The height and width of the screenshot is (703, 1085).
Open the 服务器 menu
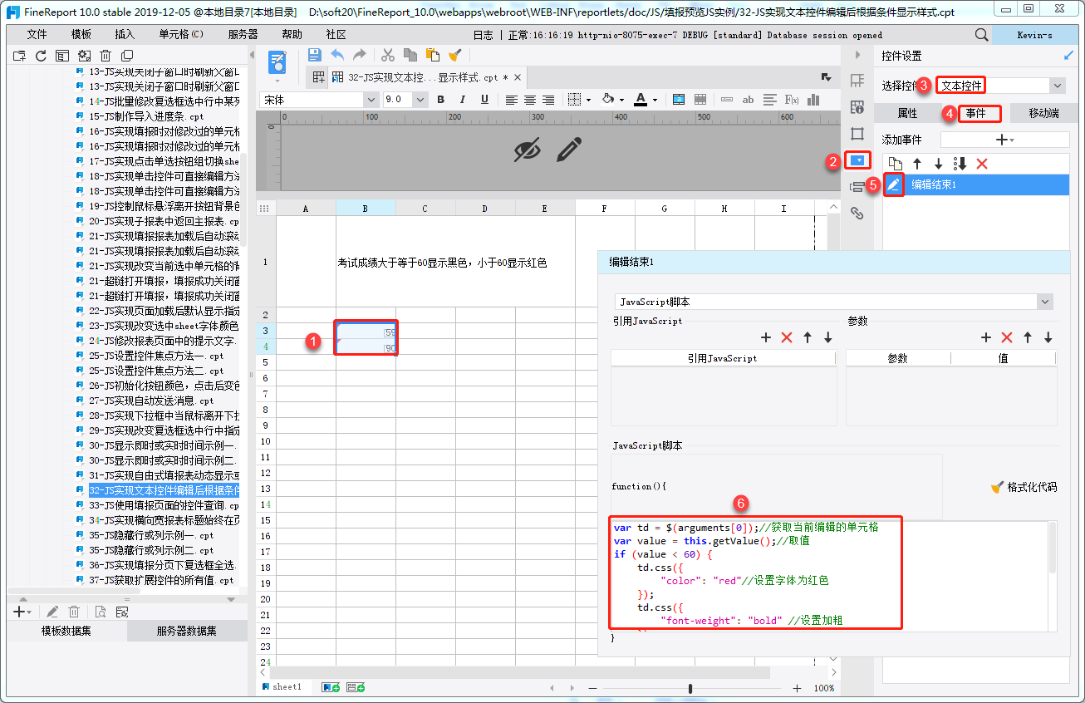click(243, 35)
